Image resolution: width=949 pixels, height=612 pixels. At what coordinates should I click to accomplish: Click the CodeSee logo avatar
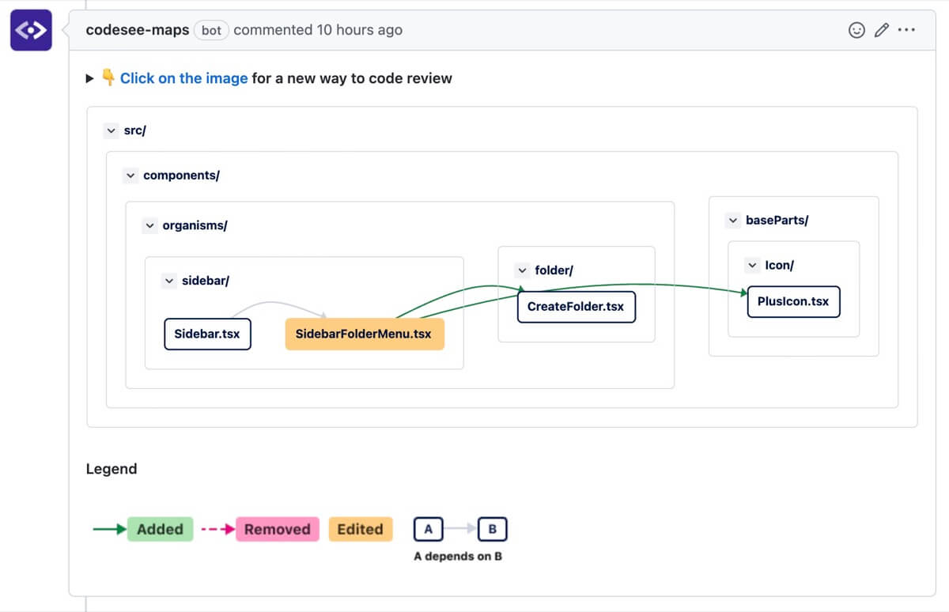30,30
